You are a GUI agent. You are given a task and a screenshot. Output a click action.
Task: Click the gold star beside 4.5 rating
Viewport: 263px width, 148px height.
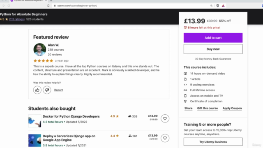(7, 19)
